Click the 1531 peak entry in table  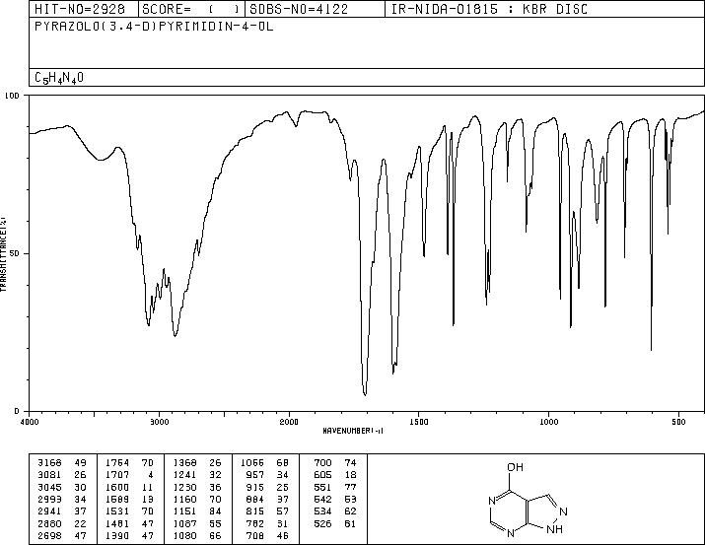click(x=129, y=511)
